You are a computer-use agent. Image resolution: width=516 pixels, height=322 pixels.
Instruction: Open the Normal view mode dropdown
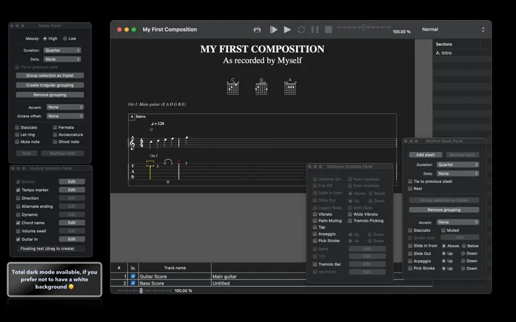point(453,29)
